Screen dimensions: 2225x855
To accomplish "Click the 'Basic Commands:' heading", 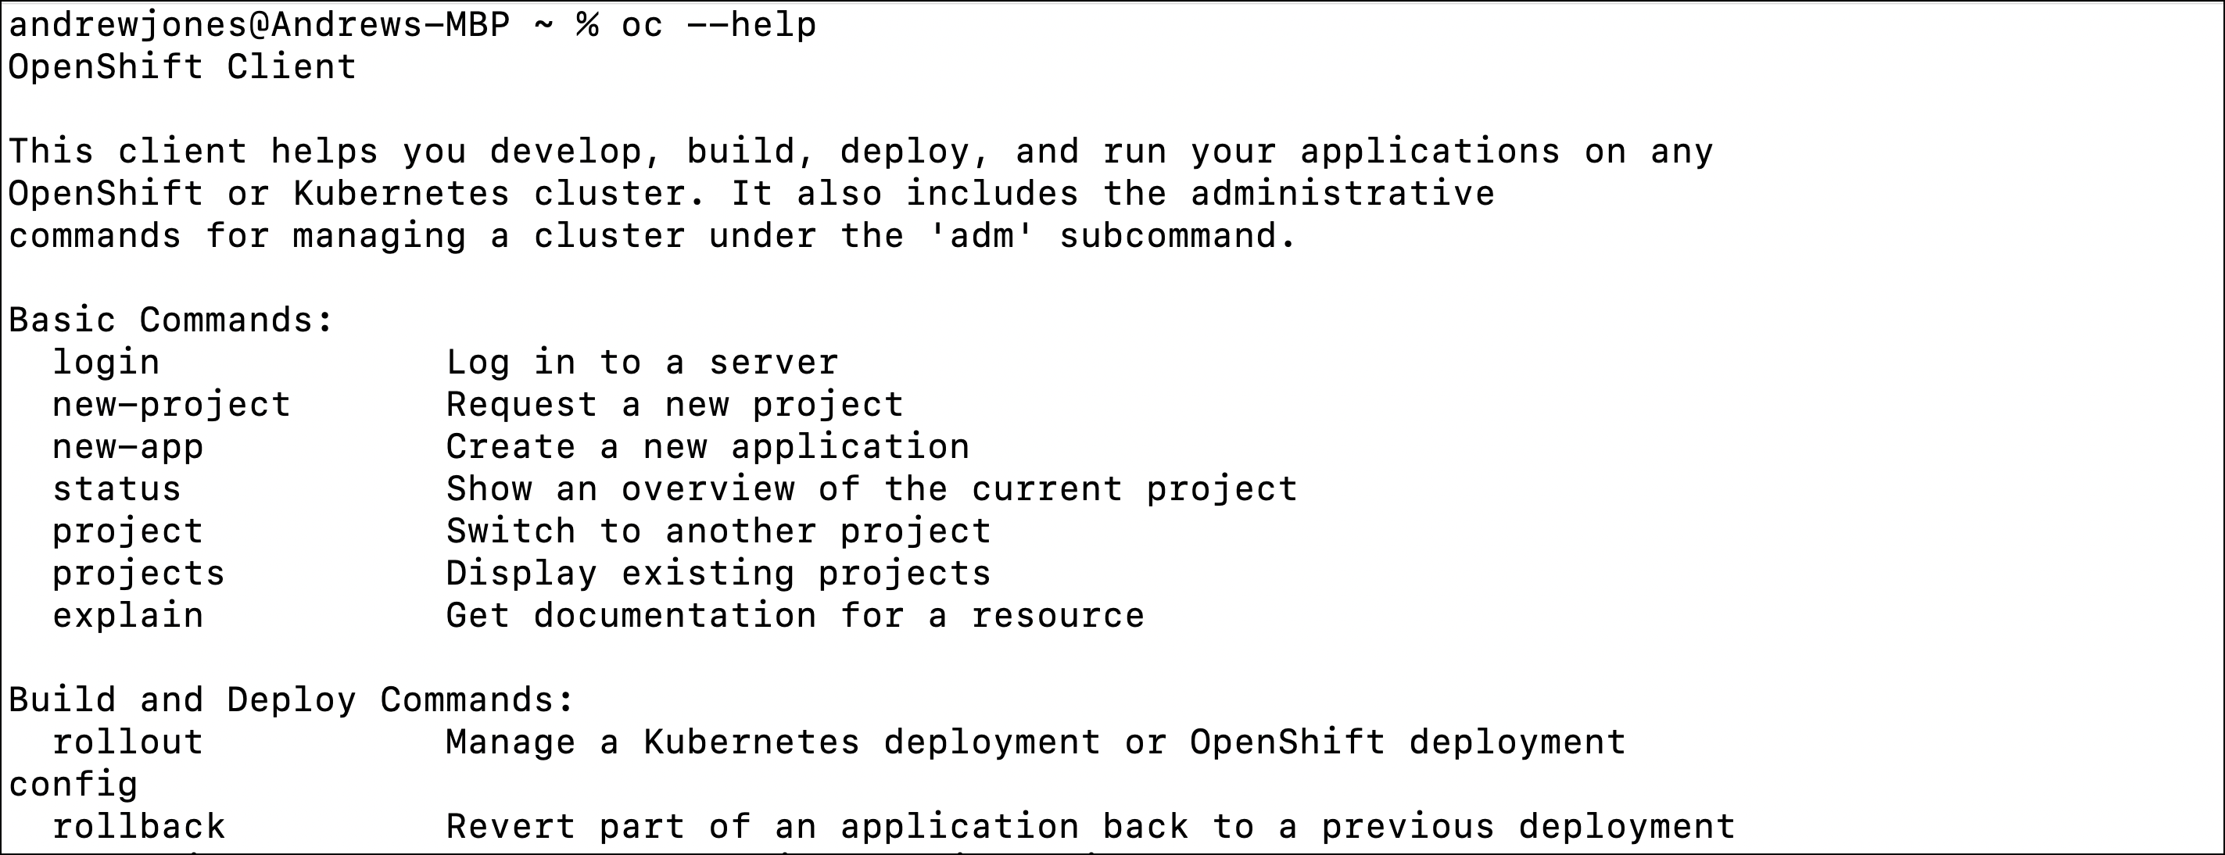I will (x=171, y=320).
